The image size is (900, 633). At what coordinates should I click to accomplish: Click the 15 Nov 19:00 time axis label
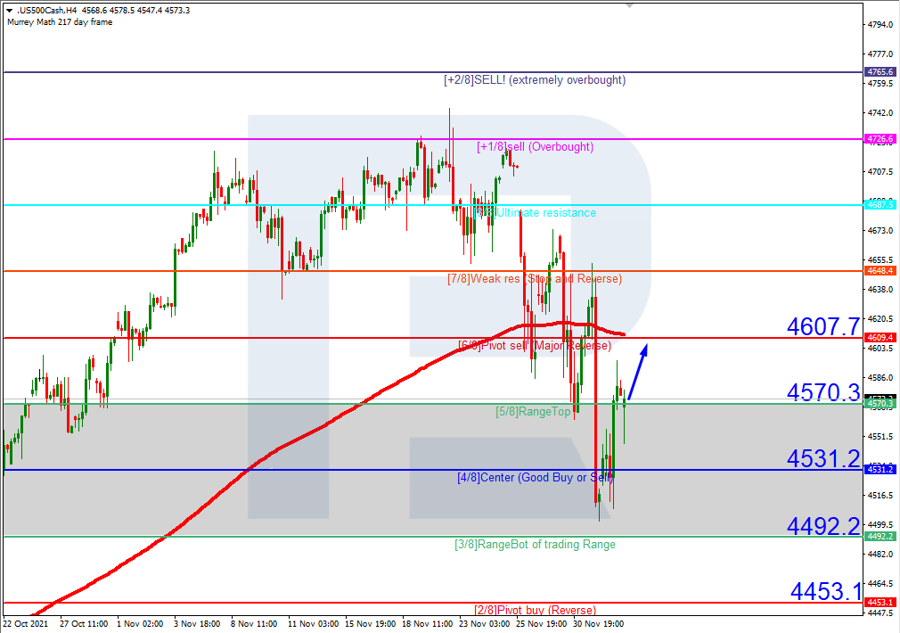[x=370, y=624]
